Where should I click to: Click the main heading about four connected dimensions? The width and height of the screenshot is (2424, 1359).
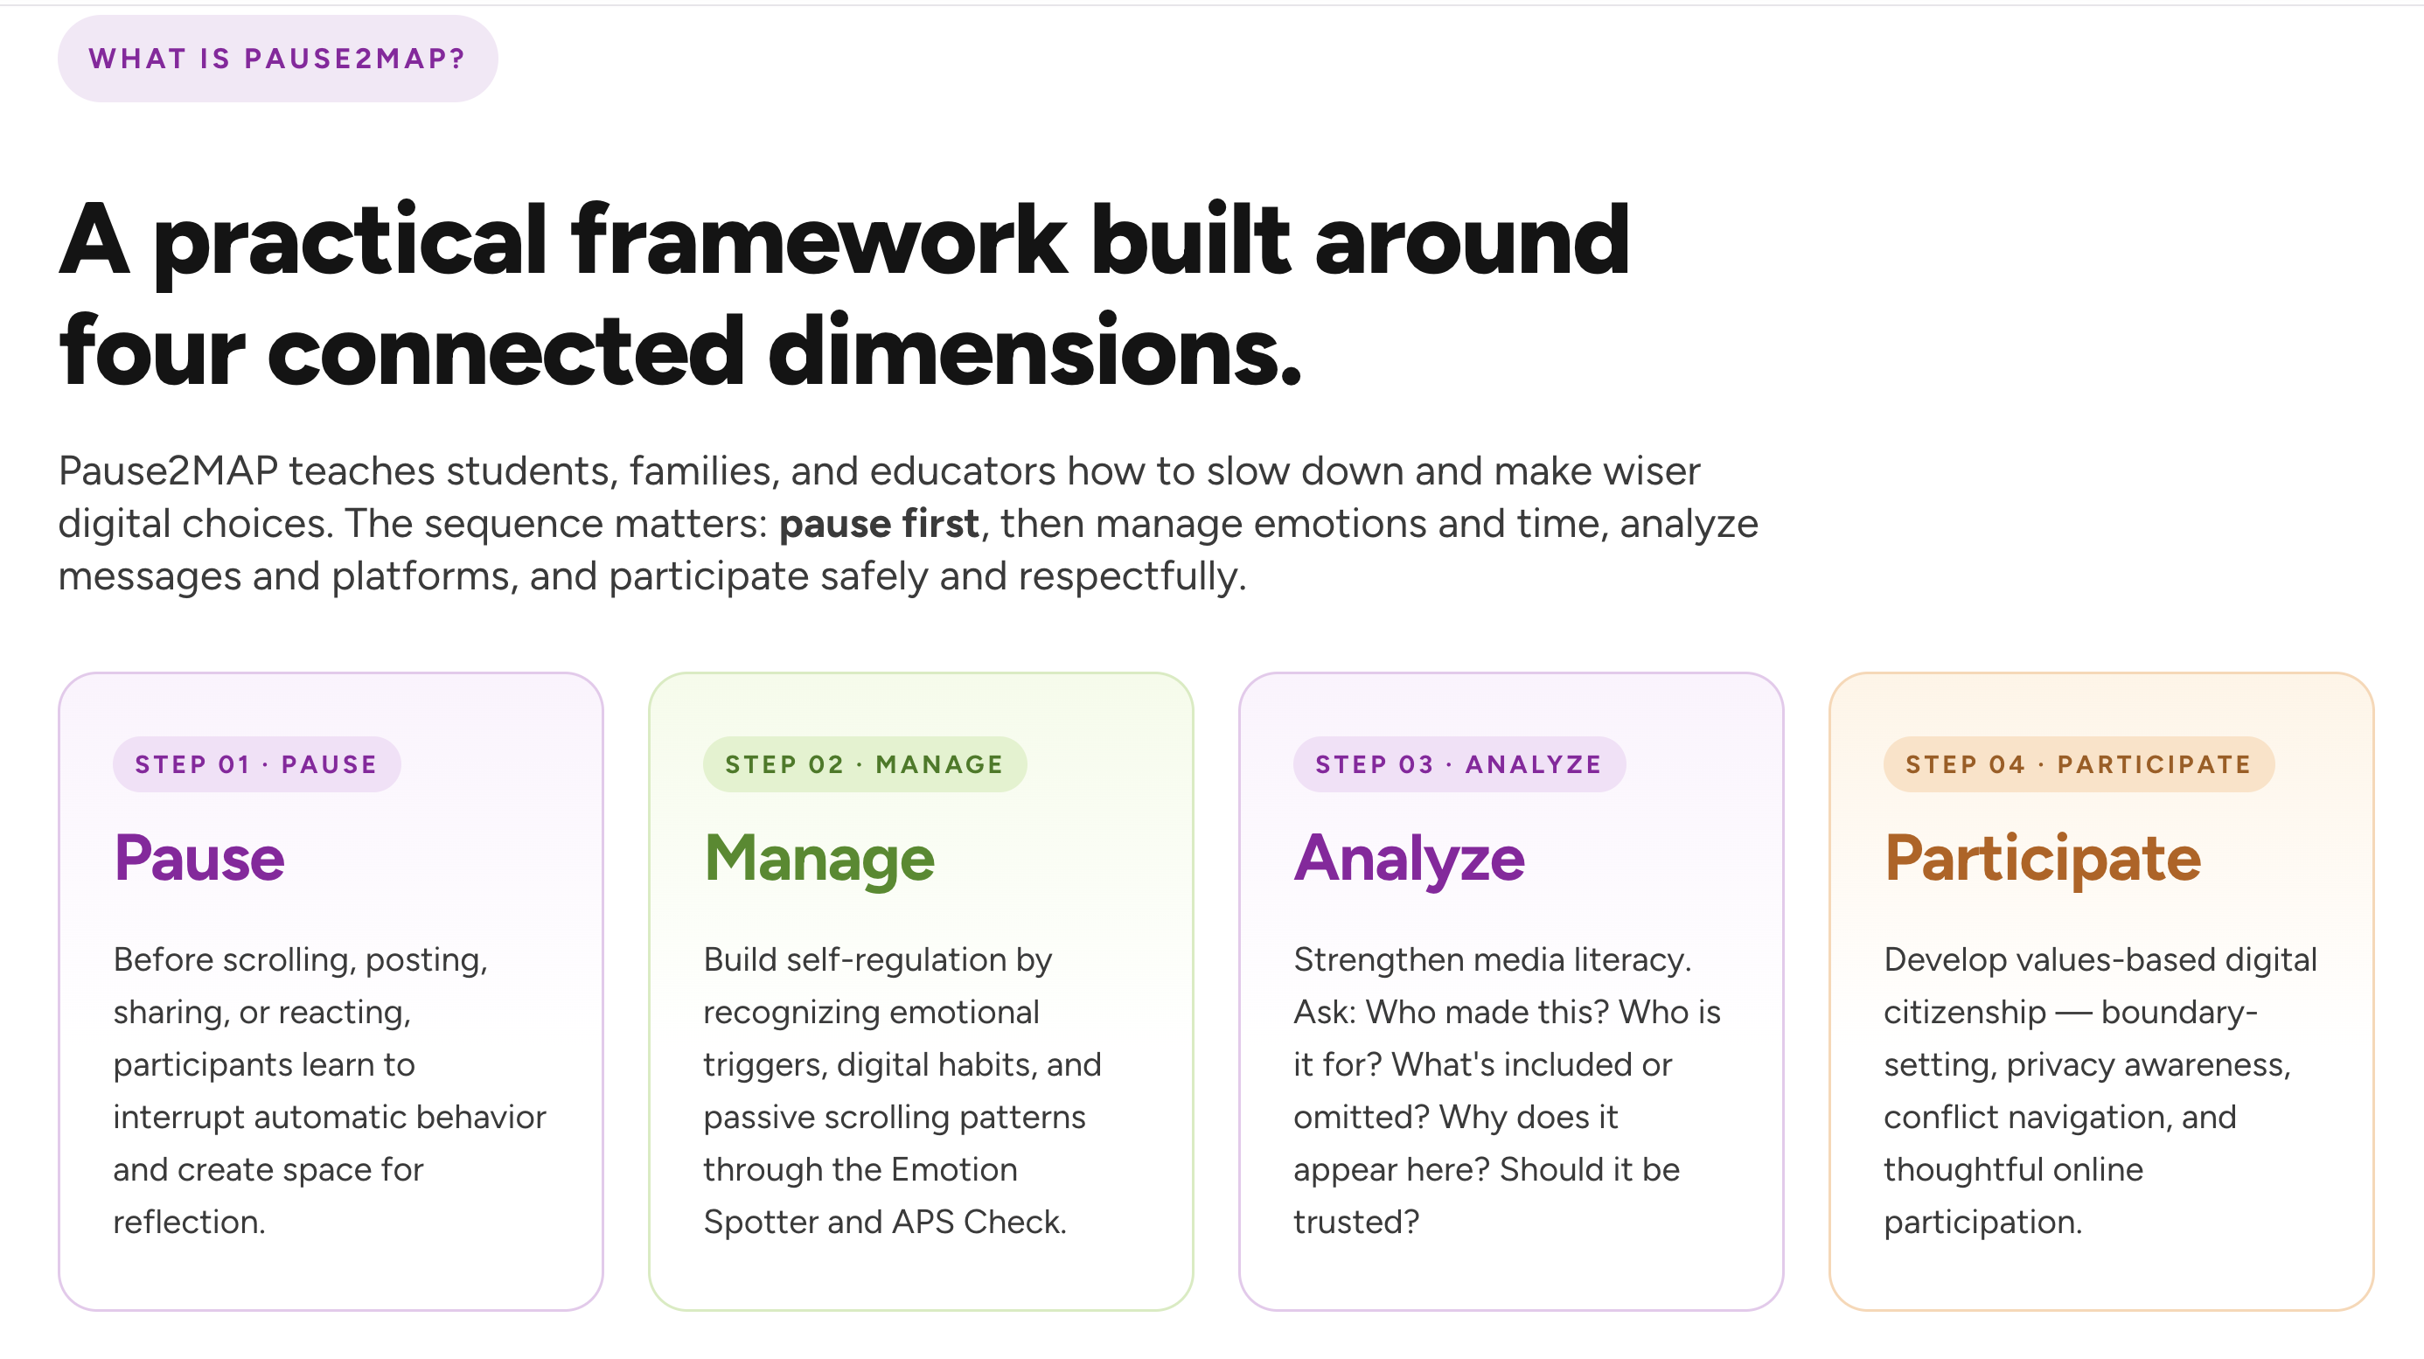coord(844,294)
